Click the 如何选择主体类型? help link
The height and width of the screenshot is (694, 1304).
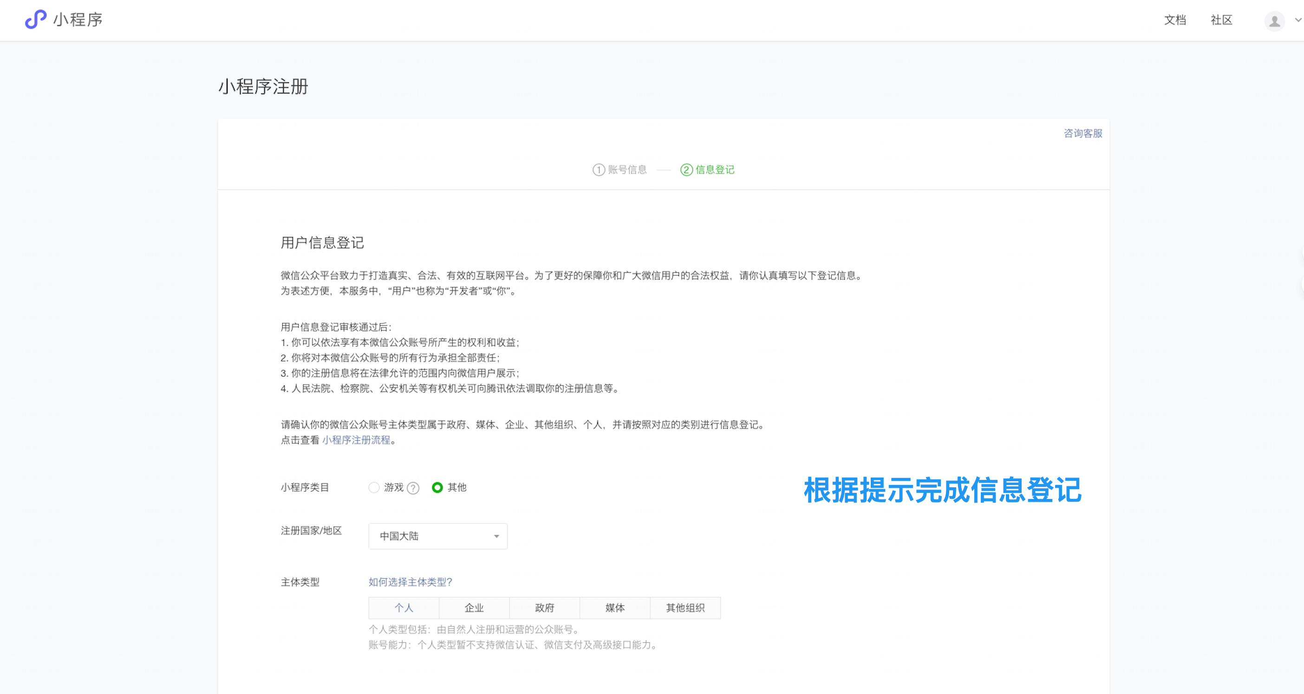410,582
